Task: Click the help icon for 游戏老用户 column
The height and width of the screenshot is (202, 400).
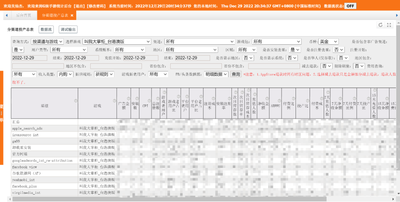Action: [x=164, y=92]
